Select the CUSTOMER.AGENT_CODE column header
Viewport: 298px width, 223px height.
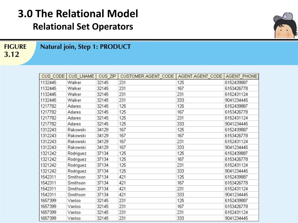147,76
